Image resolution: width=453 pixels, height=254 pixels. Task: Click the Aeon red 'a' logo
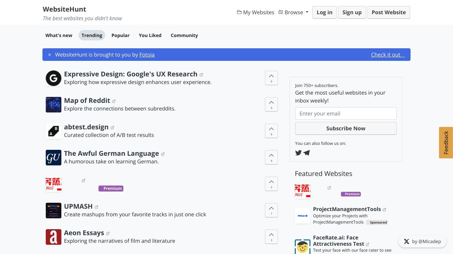point(53,237)
